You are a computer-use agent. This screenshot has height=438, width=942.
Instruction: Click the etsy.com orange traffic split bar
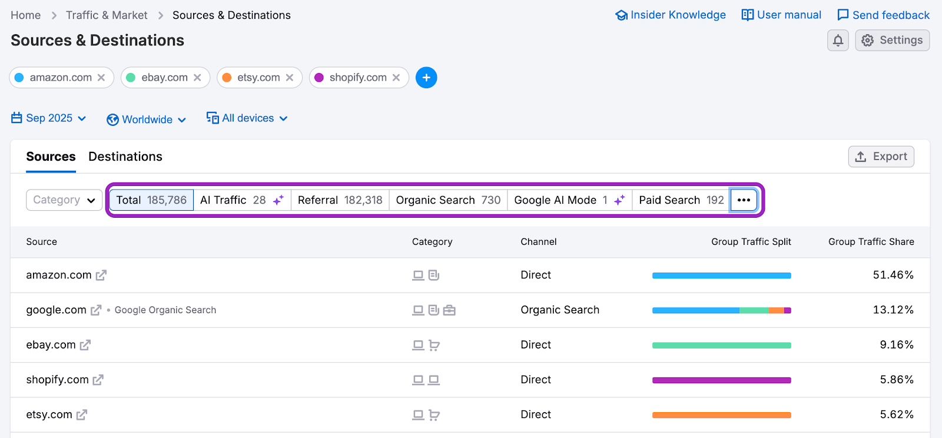722,415
